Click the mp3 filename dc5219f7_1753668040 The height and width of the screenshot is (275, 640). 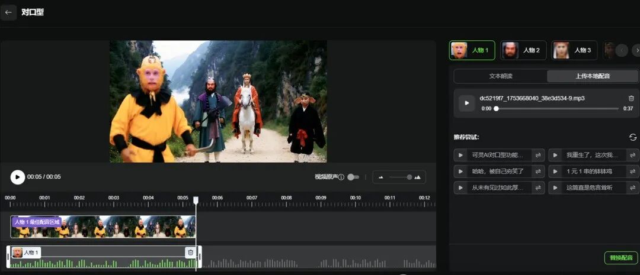pos(532,98)
